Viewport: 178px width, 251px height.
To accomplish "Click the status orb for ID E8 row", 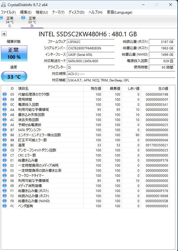I will [5, 181].
